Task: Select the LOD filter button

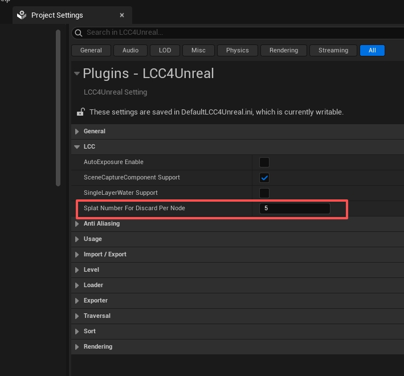Action: point(165,50)
